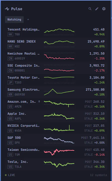Click the US badge next to AMZN

tap(10, 107)
